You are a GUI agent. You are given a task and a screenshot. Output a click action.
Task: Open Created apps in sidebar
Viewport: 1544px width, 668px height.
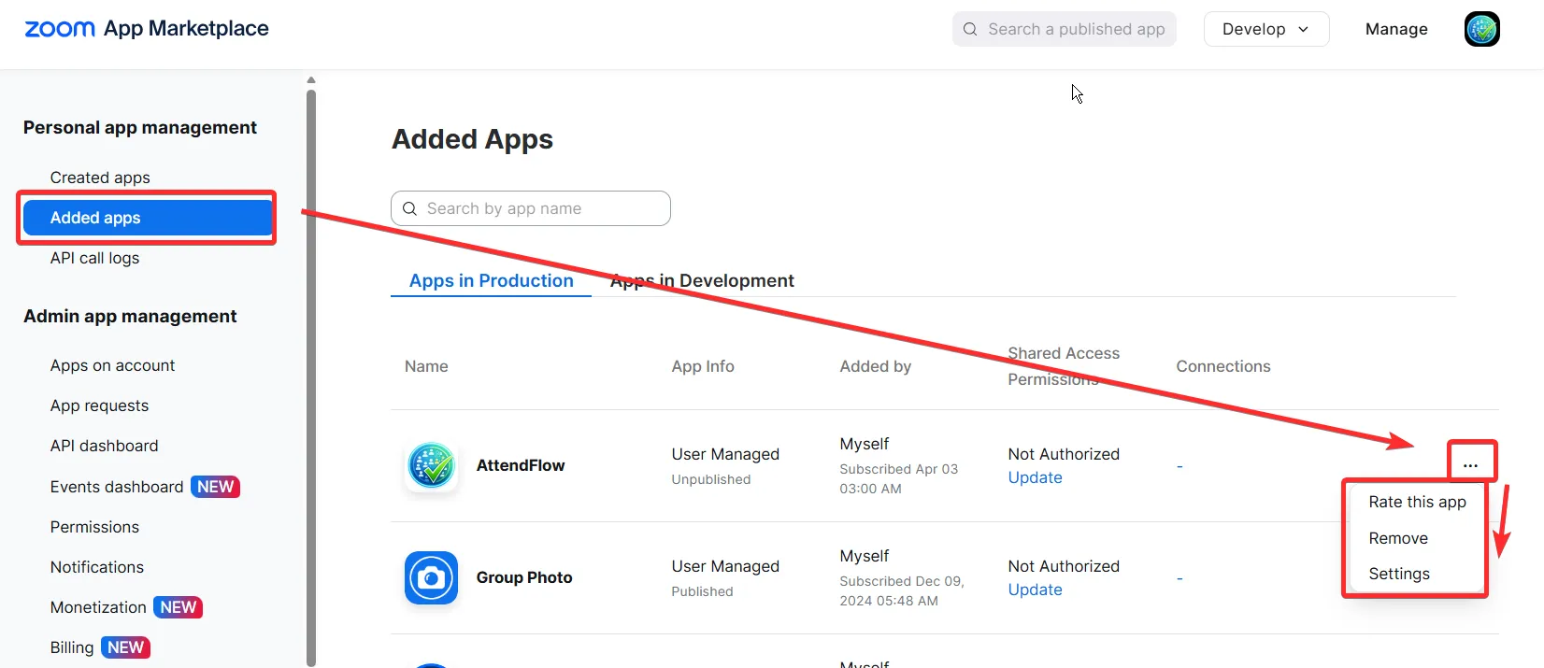pos(100,178)
